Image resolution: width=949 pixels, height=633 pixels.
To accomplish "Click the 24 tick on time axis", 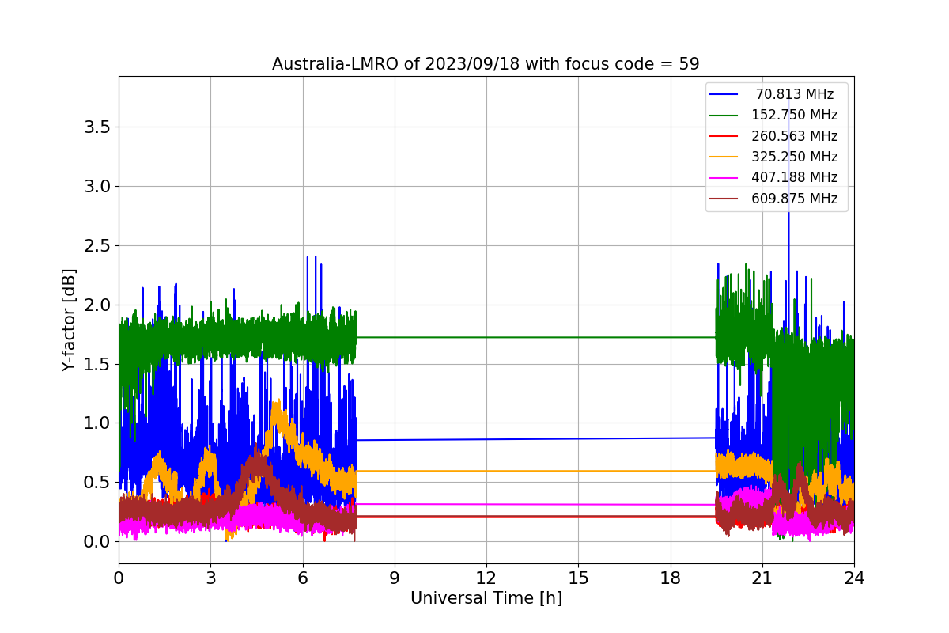I will [x=854, y=578].
